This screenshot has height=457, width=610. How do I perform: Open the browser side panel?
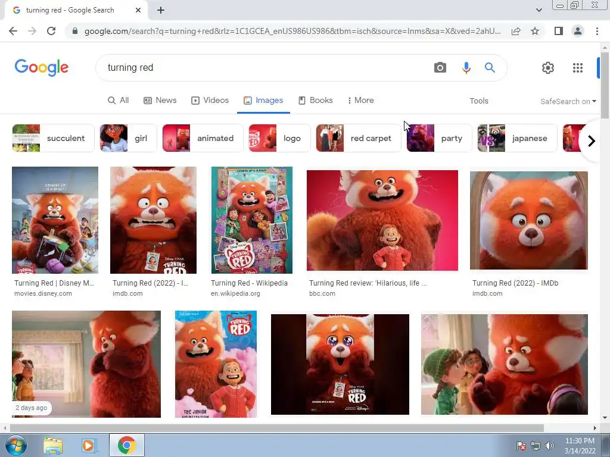pos(559,31)
